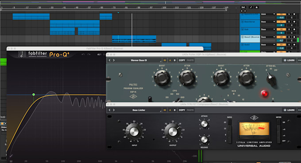Set 1176 meter to OFF

click(x=278, y=141)
